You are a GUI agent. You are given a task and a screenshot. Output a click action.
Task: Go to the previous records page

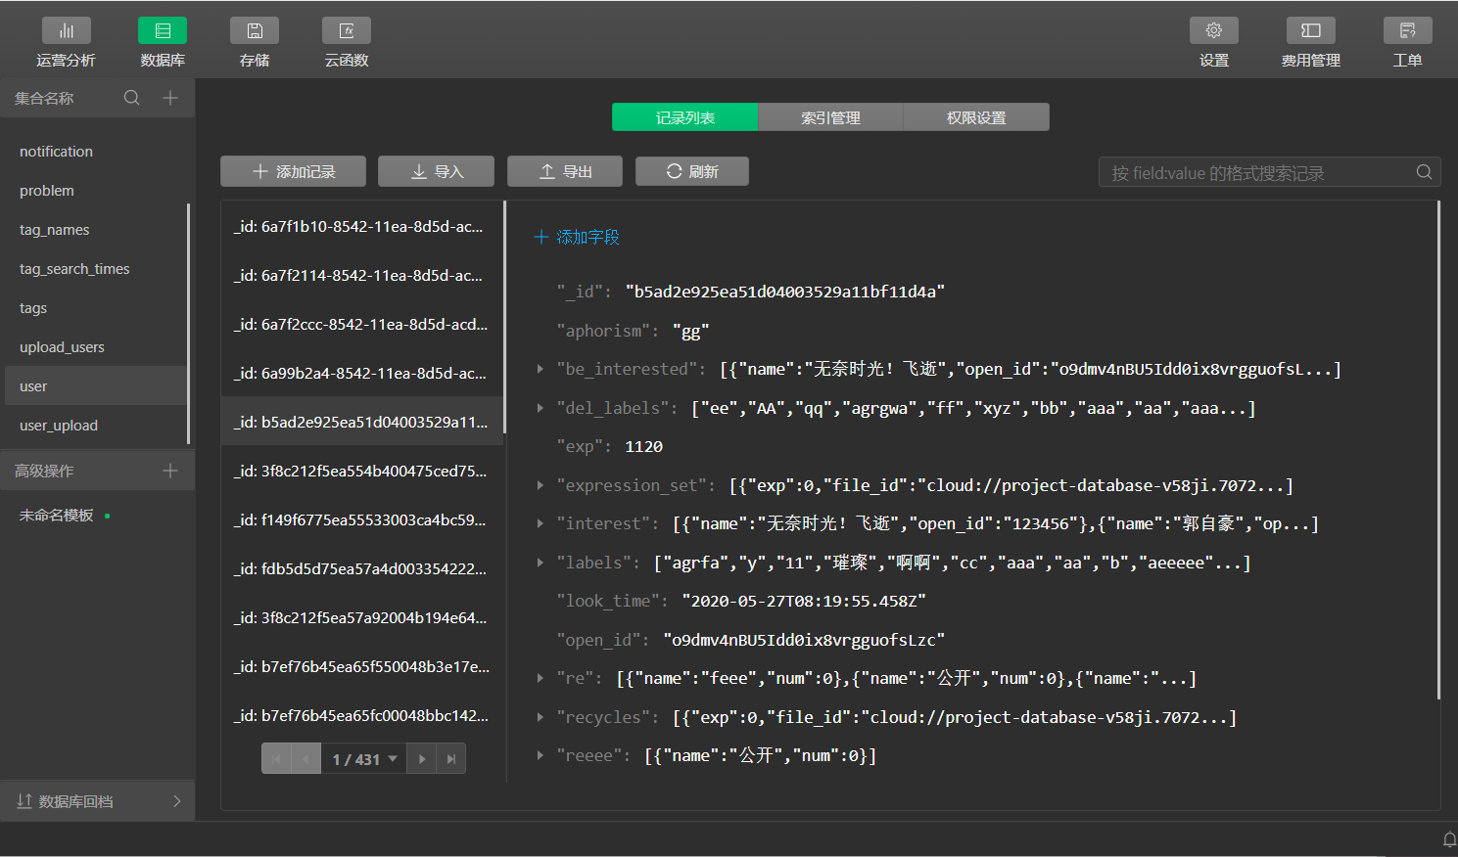pos(306,759)
